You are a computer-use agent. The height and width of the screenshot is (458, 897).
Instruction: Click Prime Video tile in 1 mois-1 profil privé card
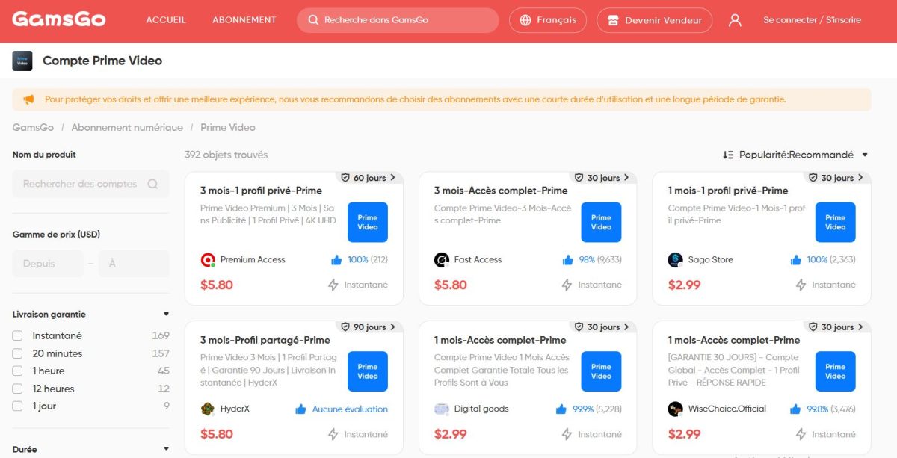coord(835,222)
